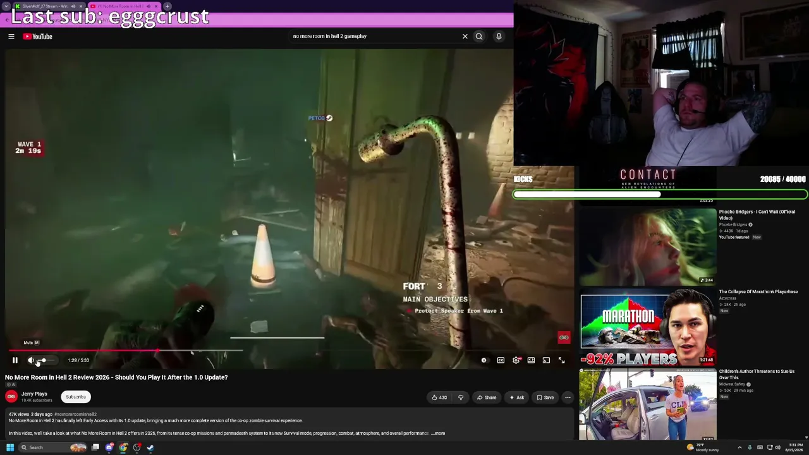Subscribe to Jerry Plays

pyautogui.click(x=76, y=397)
